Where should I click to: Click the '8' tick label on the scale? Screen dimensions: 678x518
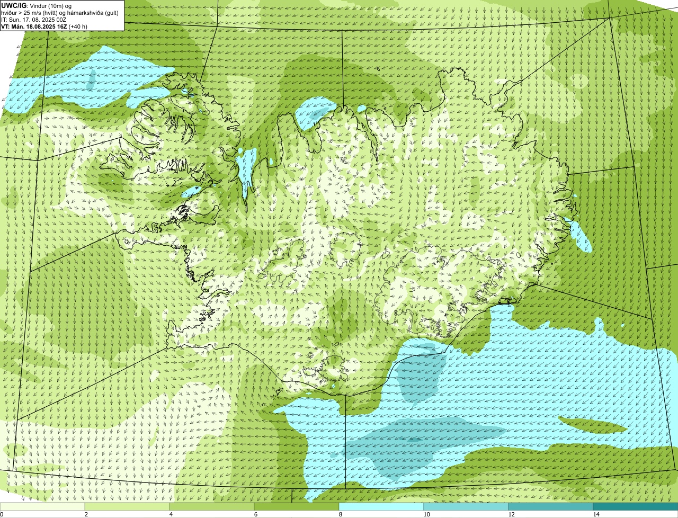pyautogui.click(x=340, y=514)
